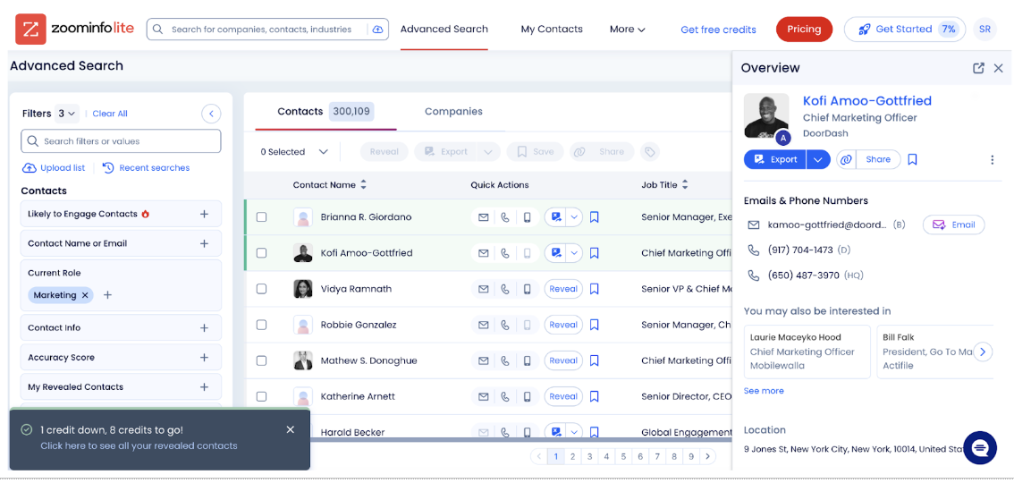Expand Likely to Engage Contacts filter
Screen dimensions: 1014x483
coord(204,214)
